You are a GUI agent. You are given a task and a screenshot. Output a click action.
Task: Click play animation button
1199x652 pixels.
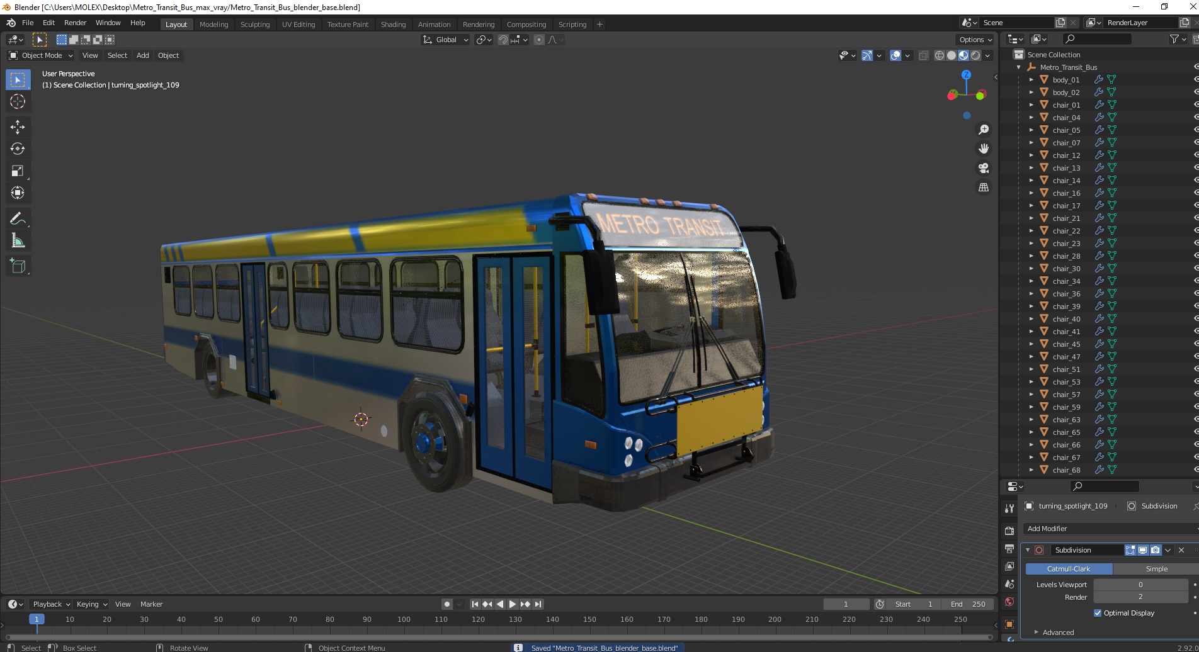513,604
